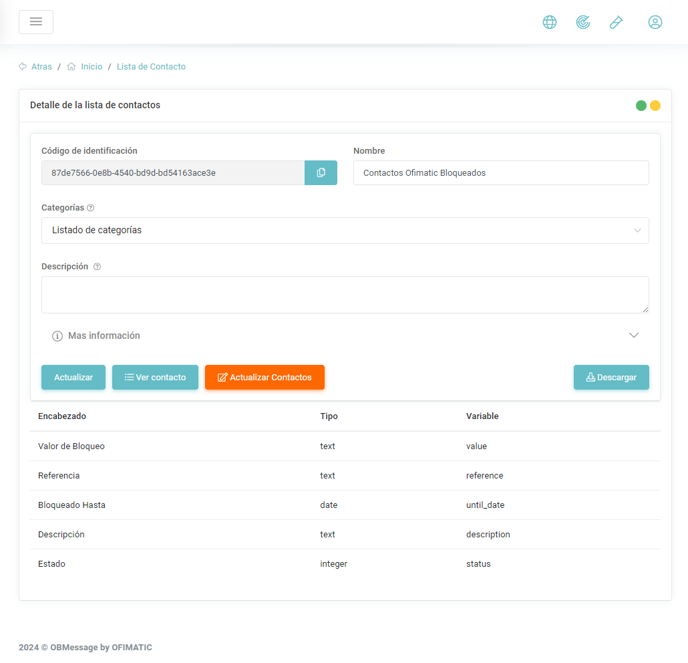Click the Descargar download button
This screenshot has height=663, width=688.
[x=611, y=377]
